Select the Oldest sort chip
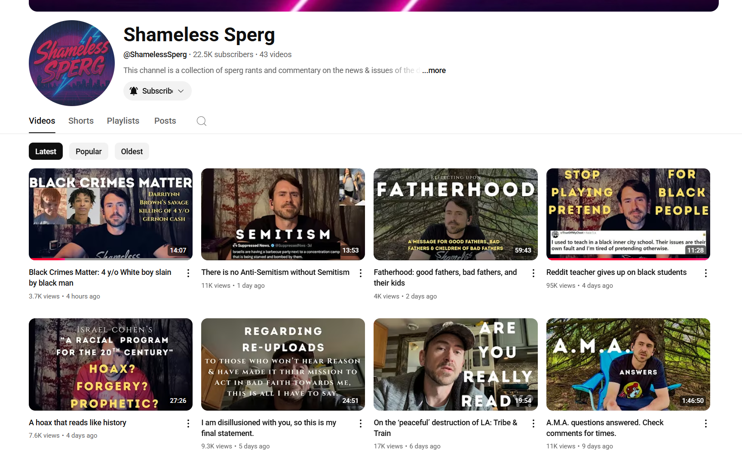Viewport: 742px width, 451px height. click(132, 151)
